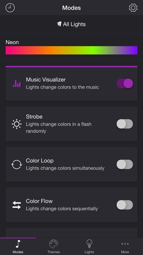Select the Neon rainbow gradient bar
The image size is (143, 255).
click(x=71, y=50)
